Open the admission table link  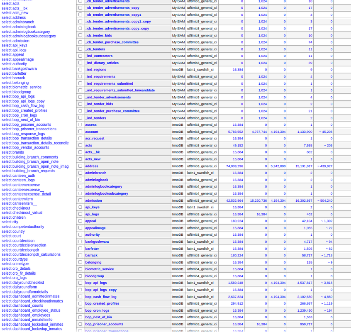pyautogui.click(x=93, y=200)
